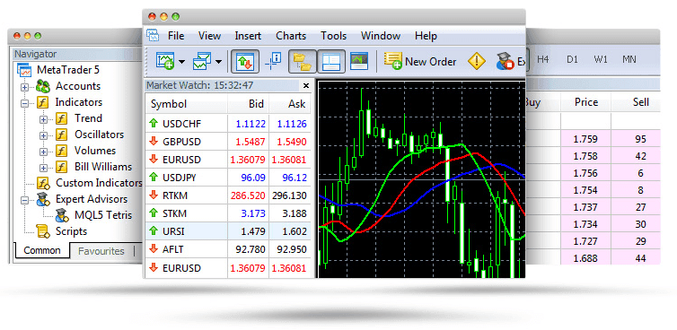This screenshot has width=677, height=330.
Task: Click the Expert Advisors graduate icon
Action: 43,199
